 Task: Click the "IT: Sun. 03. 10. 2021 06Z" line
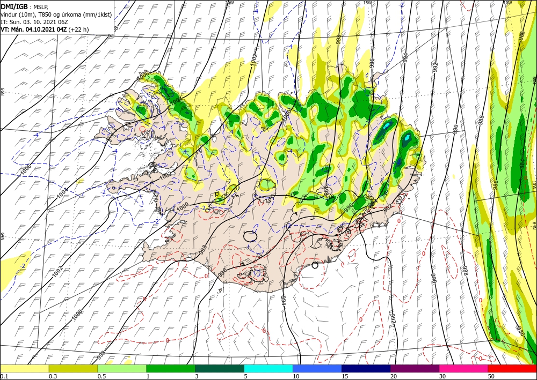pos(34,22)
